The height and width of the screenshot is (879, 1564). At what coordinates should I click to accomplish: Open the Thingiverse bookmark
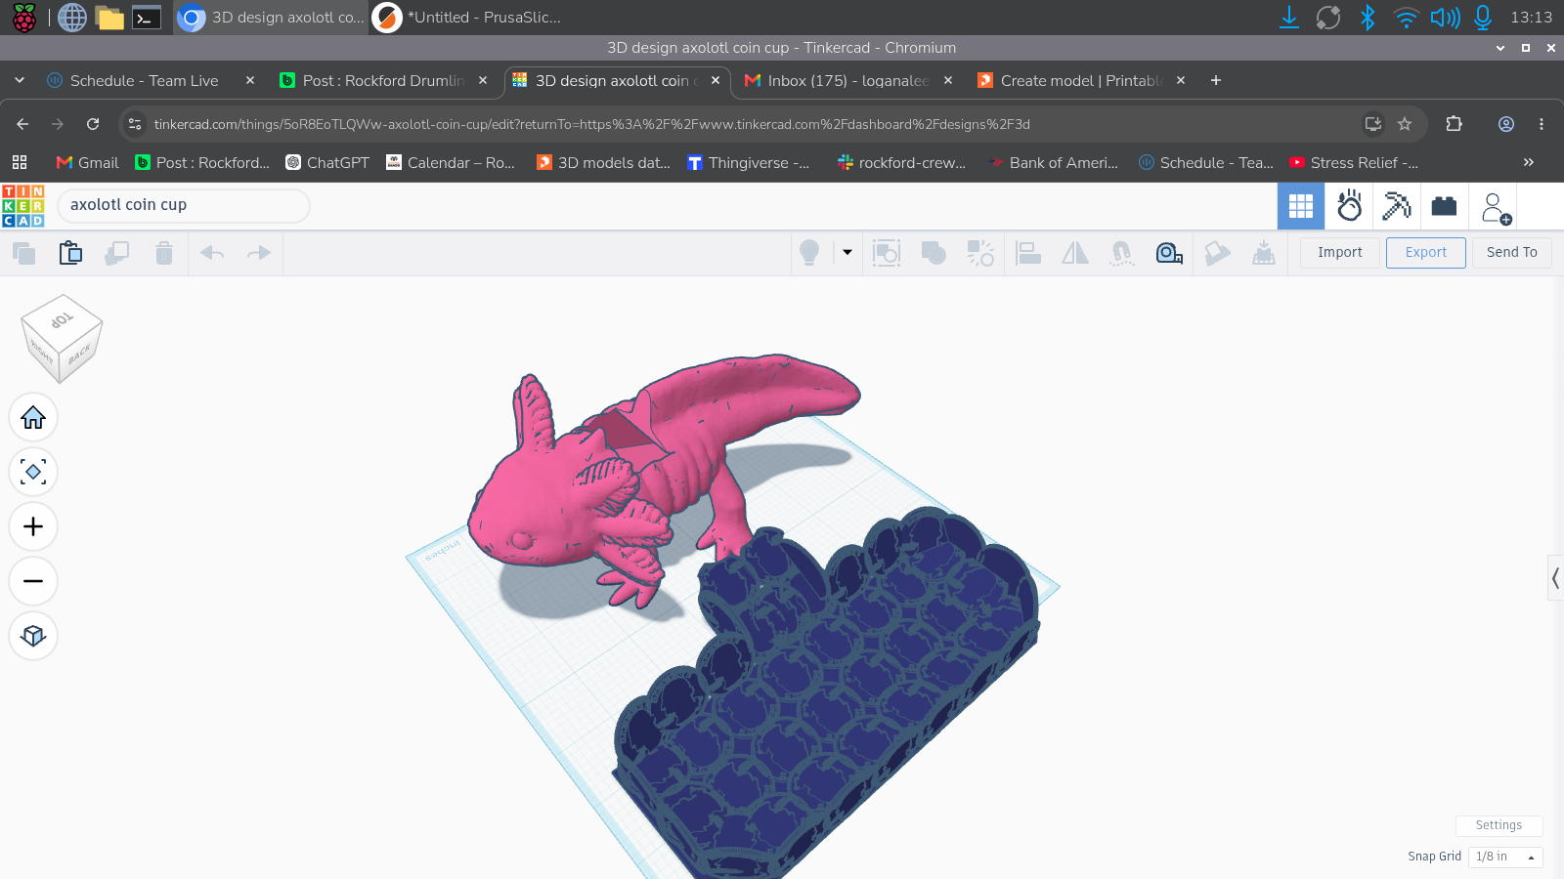click(749, 163)
